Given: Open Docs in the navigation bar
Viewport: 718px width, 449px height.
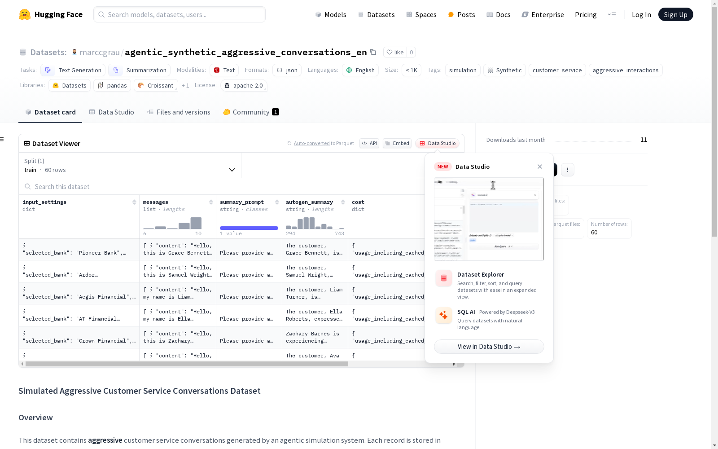Looking at the screenshot, I should [x=499, y=14].
